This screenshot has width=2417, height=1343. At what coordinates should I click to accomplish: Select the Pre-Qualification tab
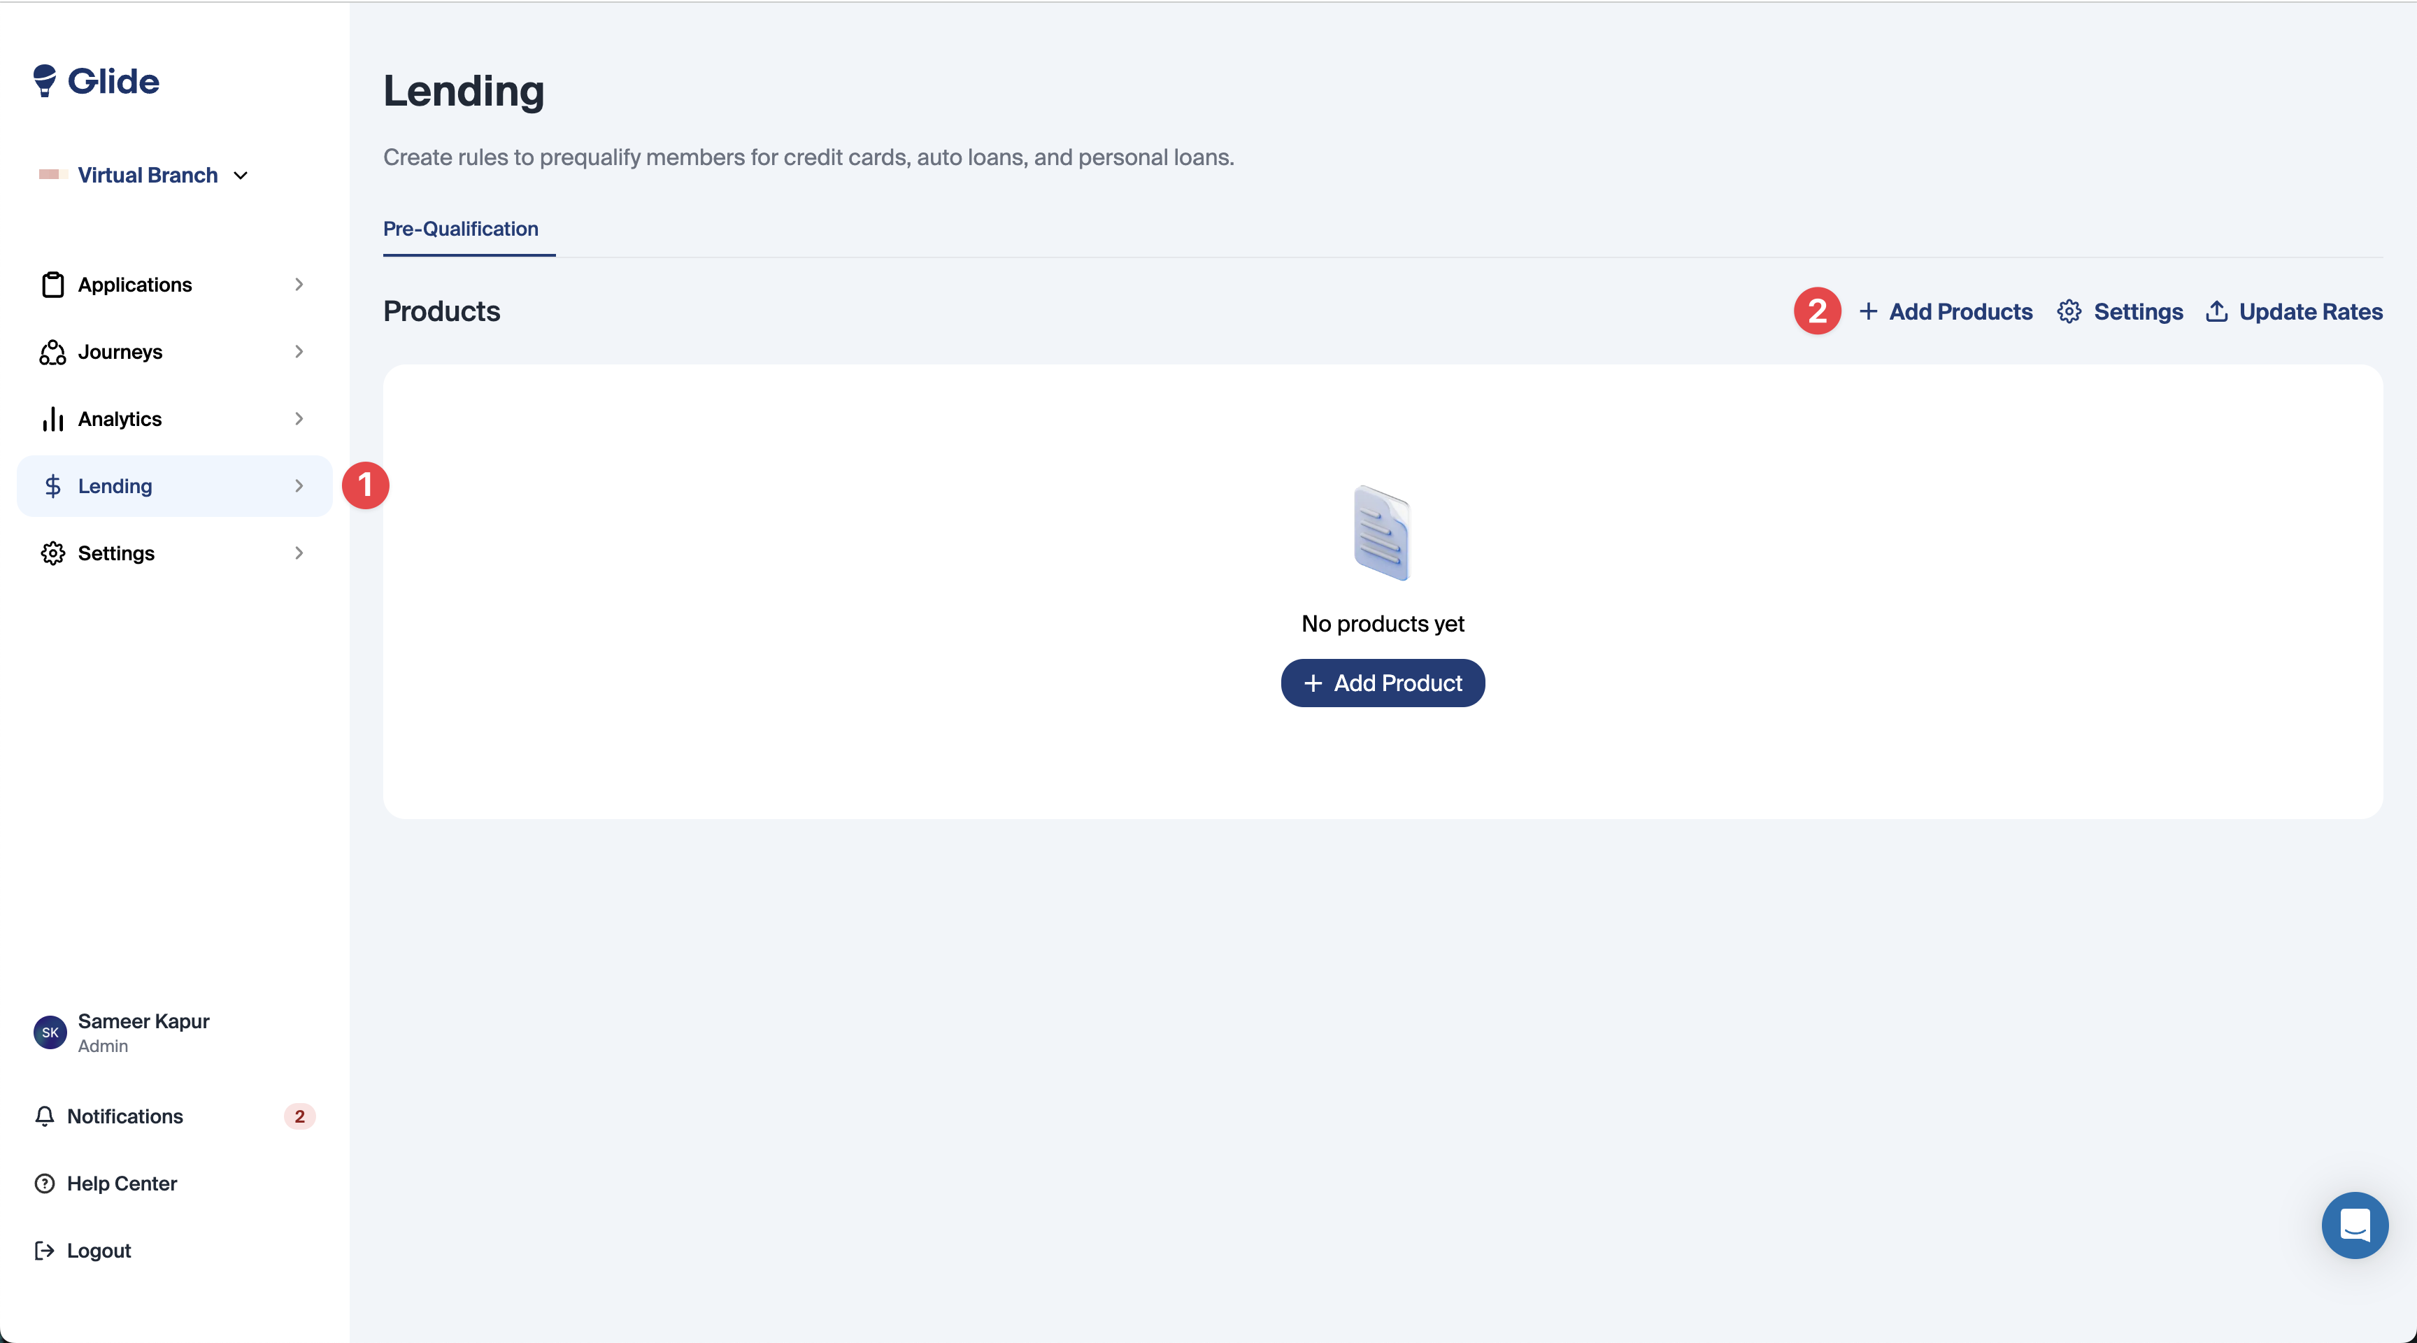[x=461, y=229]
